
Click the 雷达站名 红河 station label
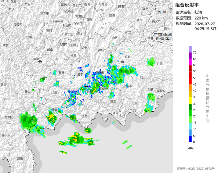pyautogui.click(x=189, y=12)
